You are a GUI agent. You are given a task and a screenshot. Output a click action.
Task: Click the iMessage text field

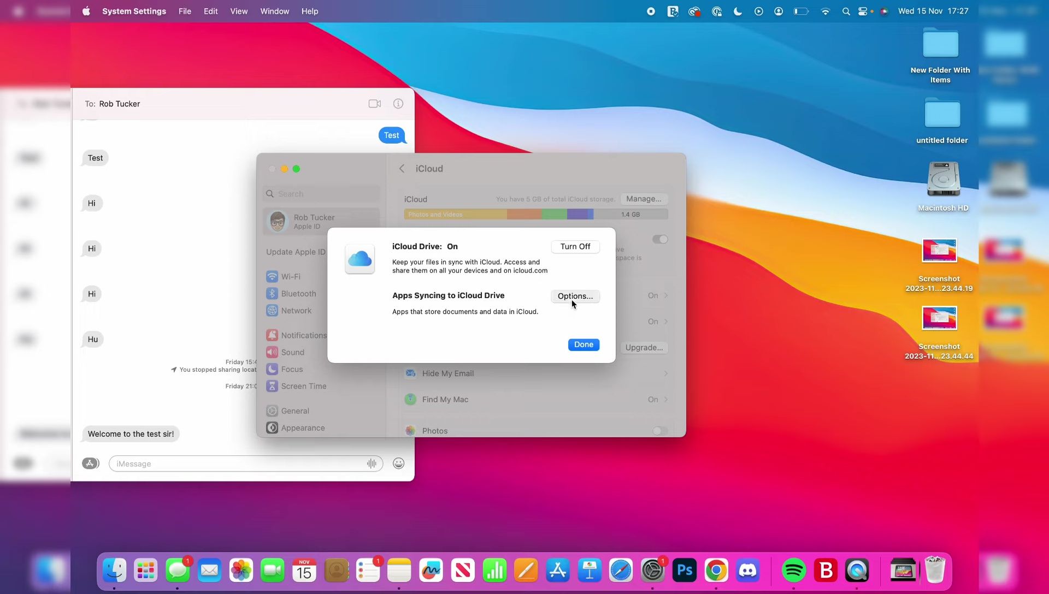pyautogui.click(x=246, y=464)
